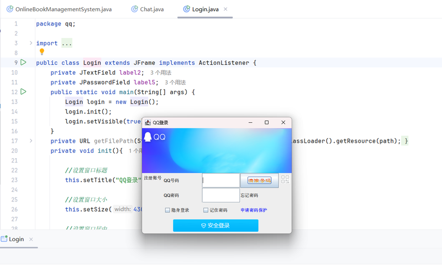Minimize the QQ登录 window

point(250,122)
